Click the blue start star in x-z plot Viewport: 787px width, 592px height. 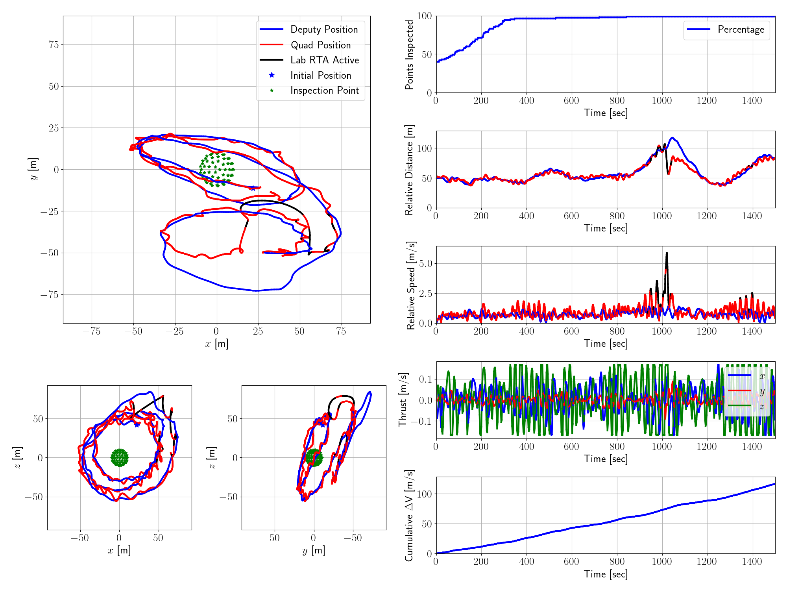137,425
